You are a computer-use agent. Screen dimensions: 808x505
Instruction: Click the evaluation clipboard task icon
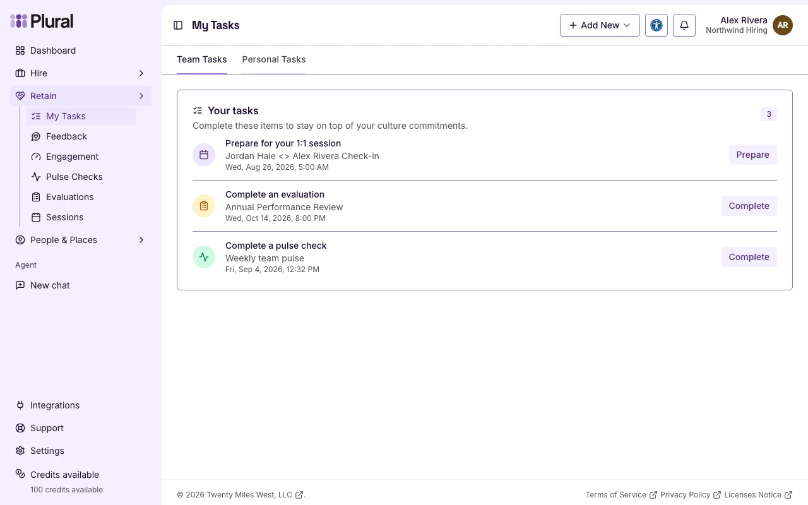click(x=204, y=206)
